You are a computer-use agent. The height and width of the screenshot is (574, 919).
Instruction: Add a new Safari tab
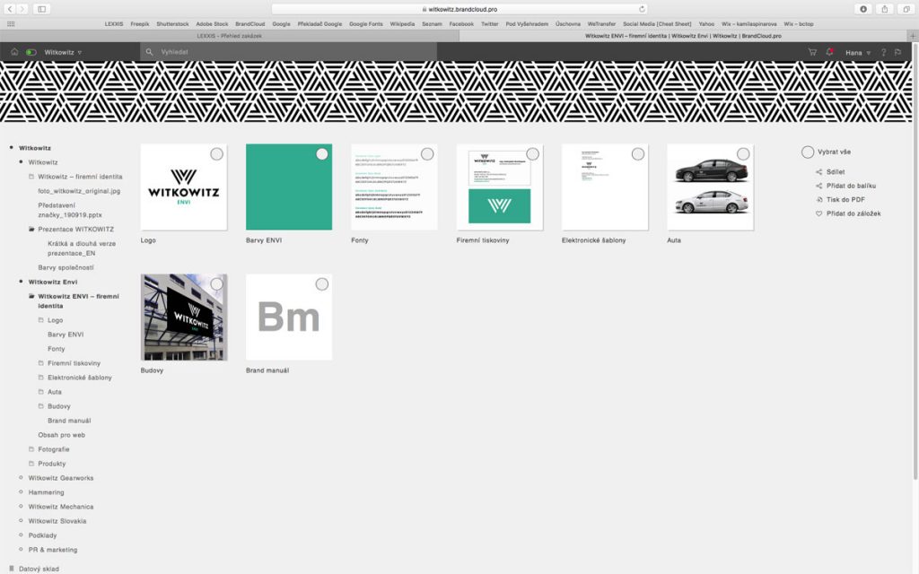click(913, 36)
